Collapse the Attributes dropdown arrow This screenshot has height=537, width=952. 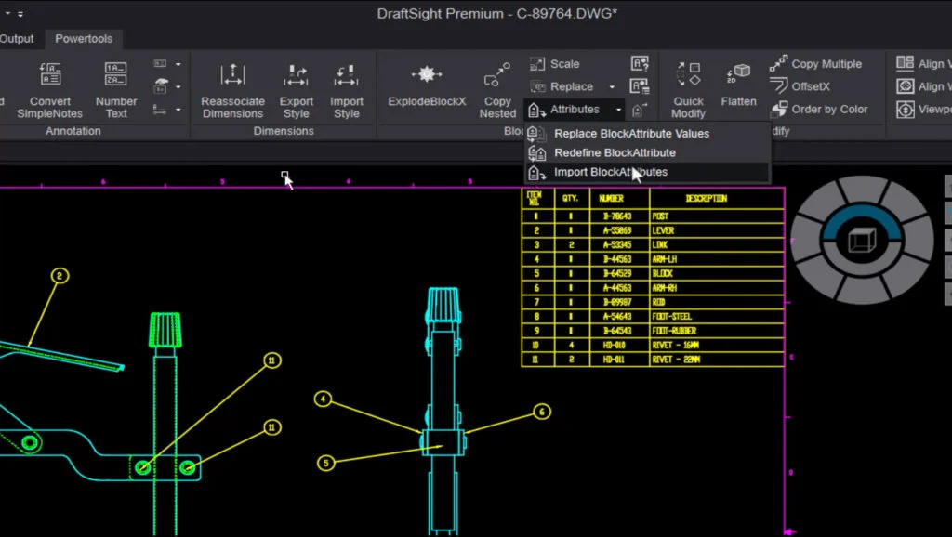[618, 110]
